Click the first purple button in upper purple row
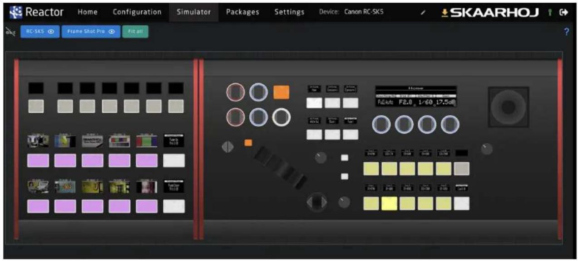This screenshot has height=261, width=578. [x=38, y=160]
